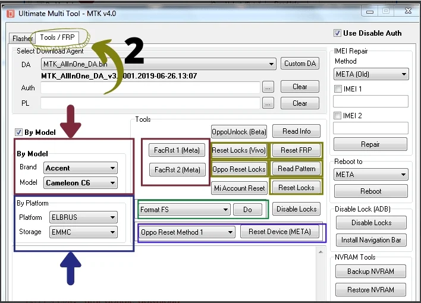
Task: Close the Ultimate Multi Tool window
Action: [408, 11]
